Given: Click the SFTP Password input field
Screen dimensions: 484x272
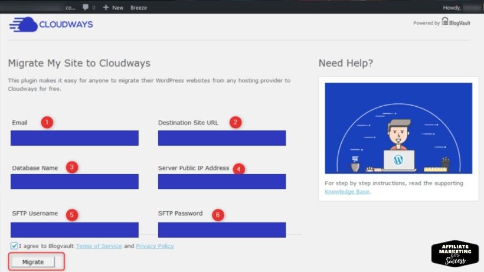Looking at the screenshot, I should tap(222, 230).
